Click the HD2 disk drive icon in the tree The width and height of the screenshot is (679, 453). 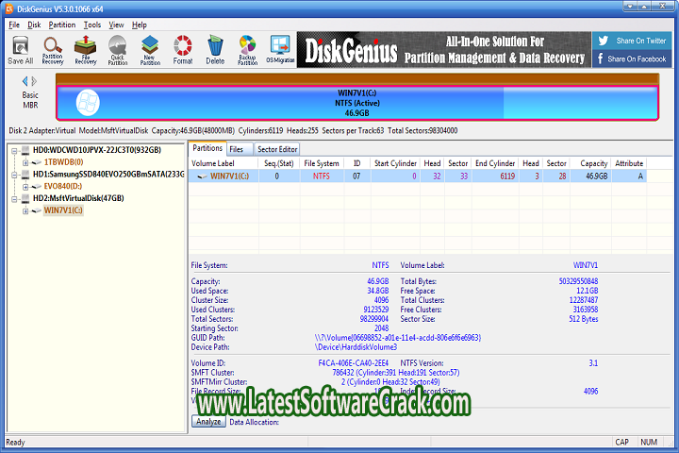[25, 198]
